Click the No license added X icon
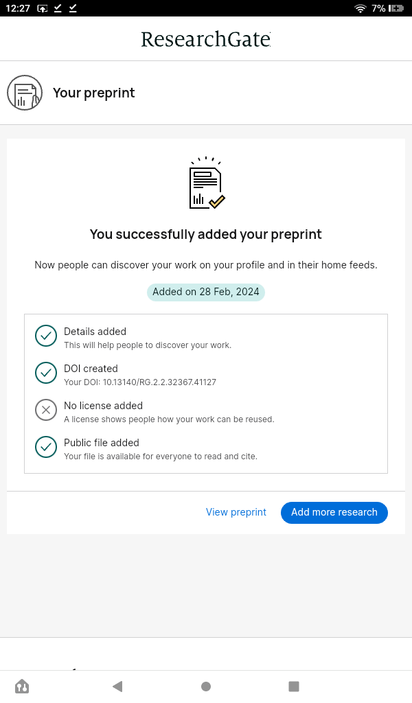412x703 pixels. (x=46, y=410)
